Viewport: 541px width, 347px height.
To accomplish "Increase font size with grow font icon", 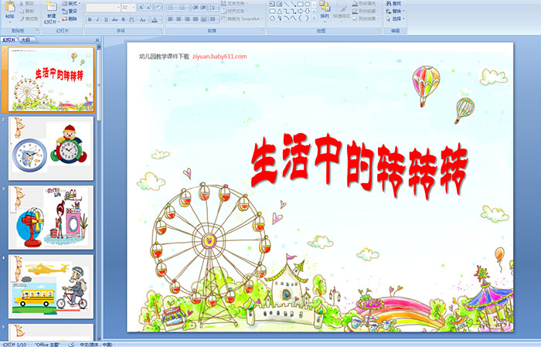I will (x=141, y=7).
